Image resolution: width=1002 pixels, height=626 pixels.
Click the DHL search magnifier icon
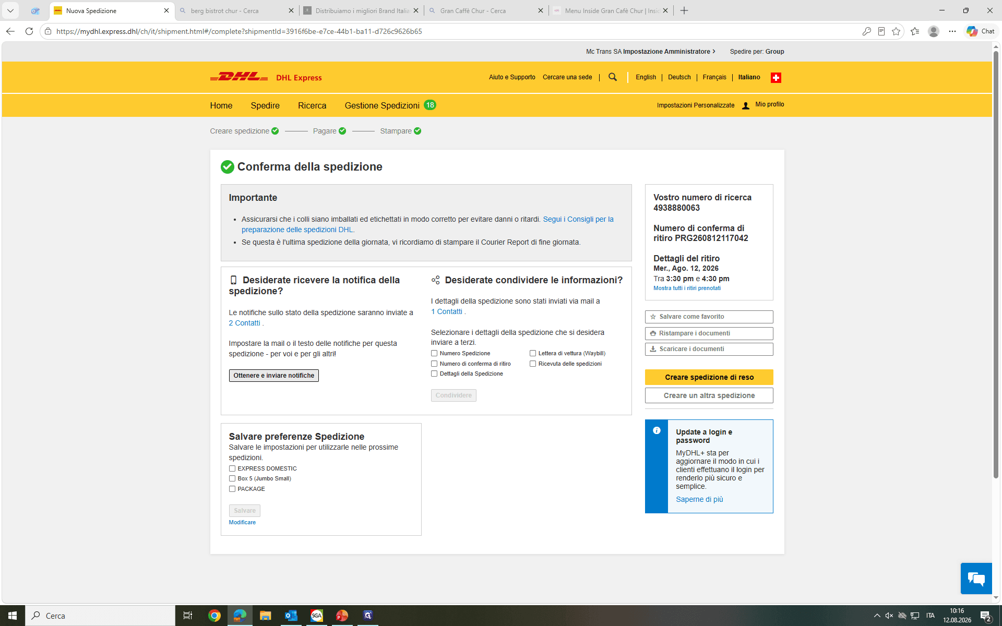tap(613, 77)
